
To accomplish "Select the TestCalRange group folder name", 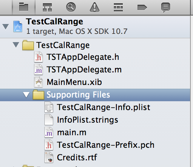I will point(63,45).
